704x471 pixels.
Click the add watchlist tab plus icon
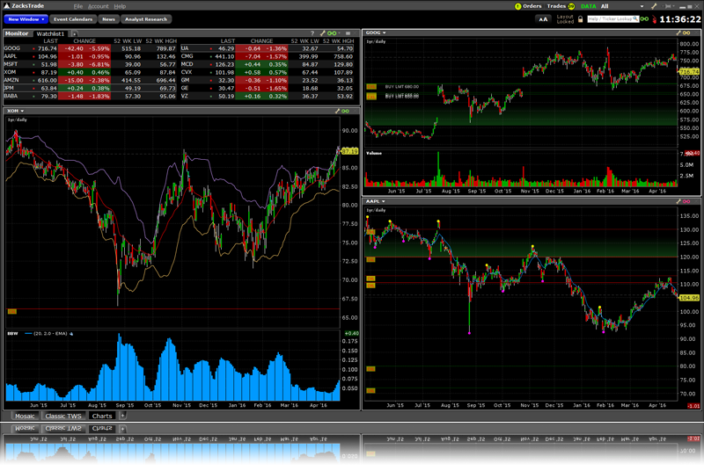[x=75, y=33]
